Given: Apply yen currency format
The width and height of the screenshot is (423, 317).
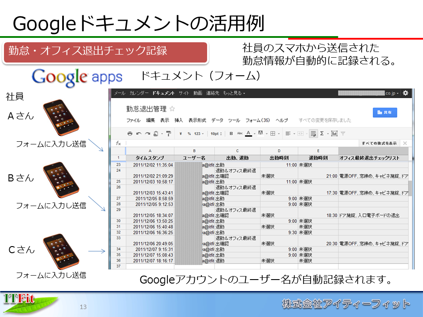Looking at the screenshot, I should click(181, 133).
